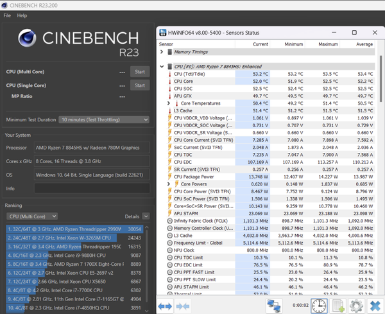385x314 pixels.
Task: Click the OS field showing Windows 10
Action: pyautogui.click(x=92, y=175)
